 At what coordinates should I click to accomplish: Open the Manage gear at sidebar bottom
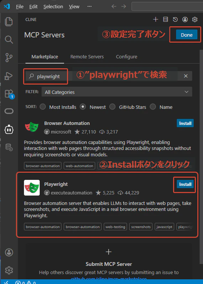click(9, 270)
